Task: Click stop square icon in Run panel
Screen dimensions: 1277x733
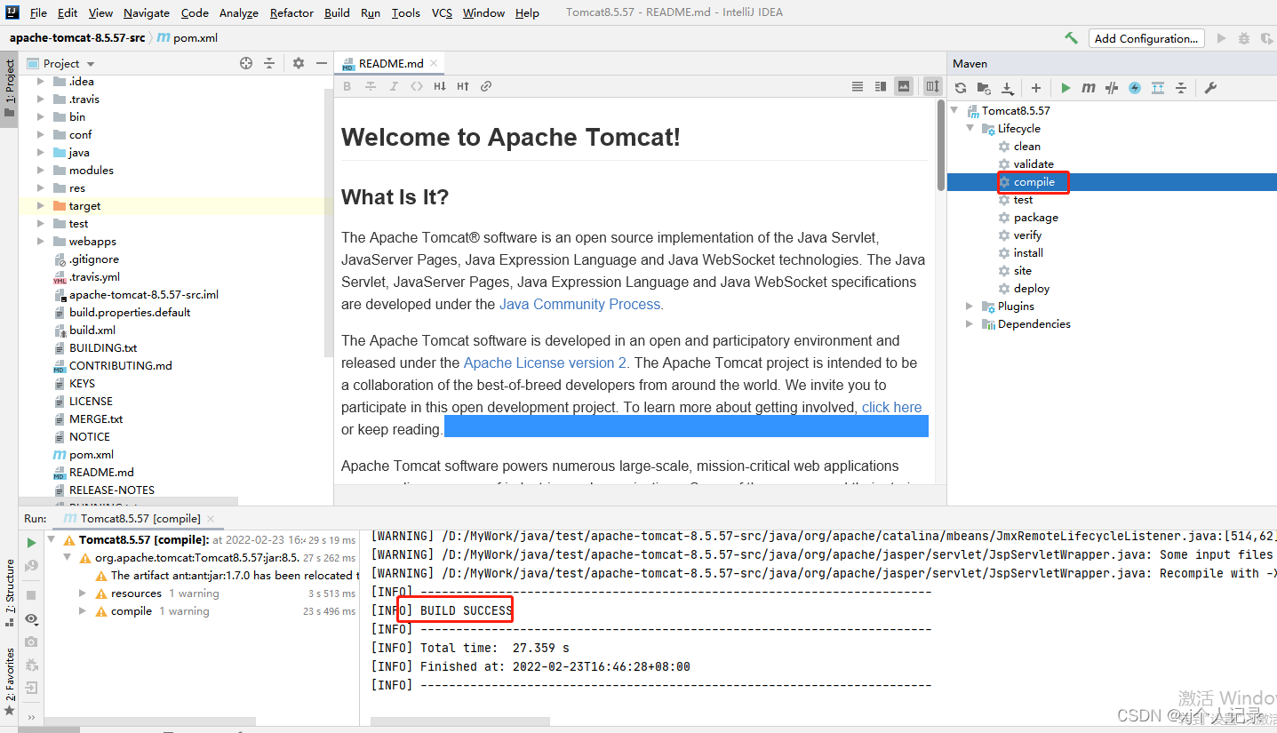Action: 31,594
